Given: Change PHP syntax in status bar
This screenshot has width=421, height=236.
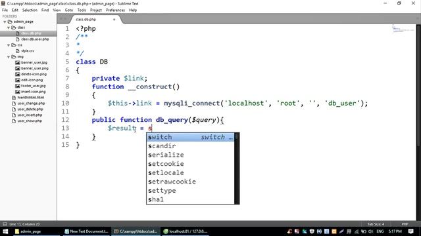Looking at the screenshot, I should click(405, 224).
